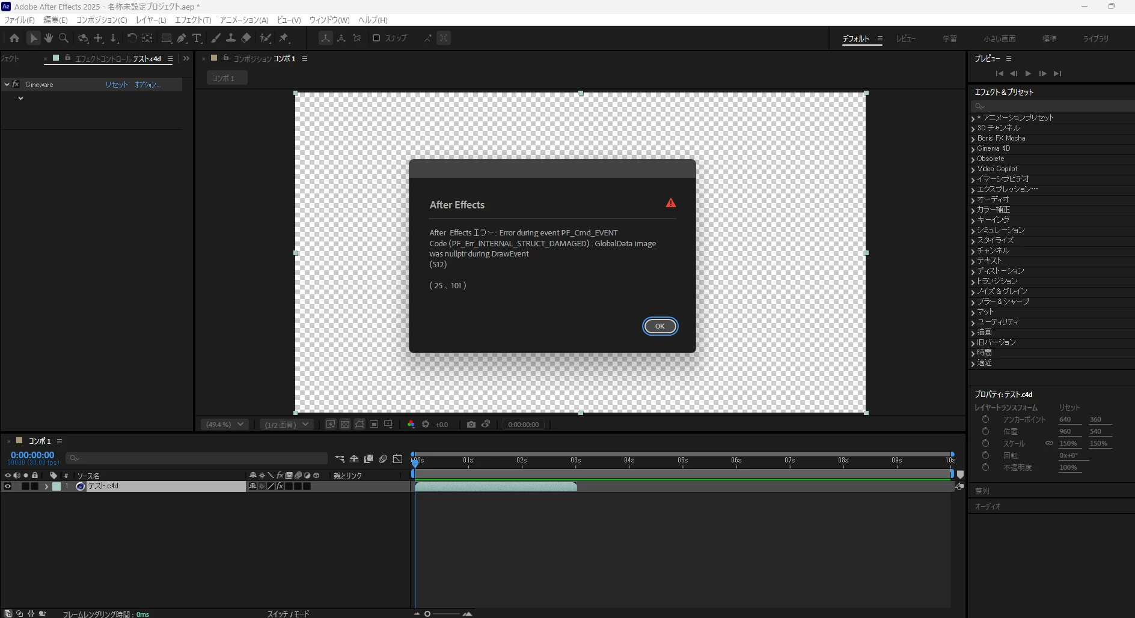
Task: Select the Rectangle shape tool
Action: (167, 38)
